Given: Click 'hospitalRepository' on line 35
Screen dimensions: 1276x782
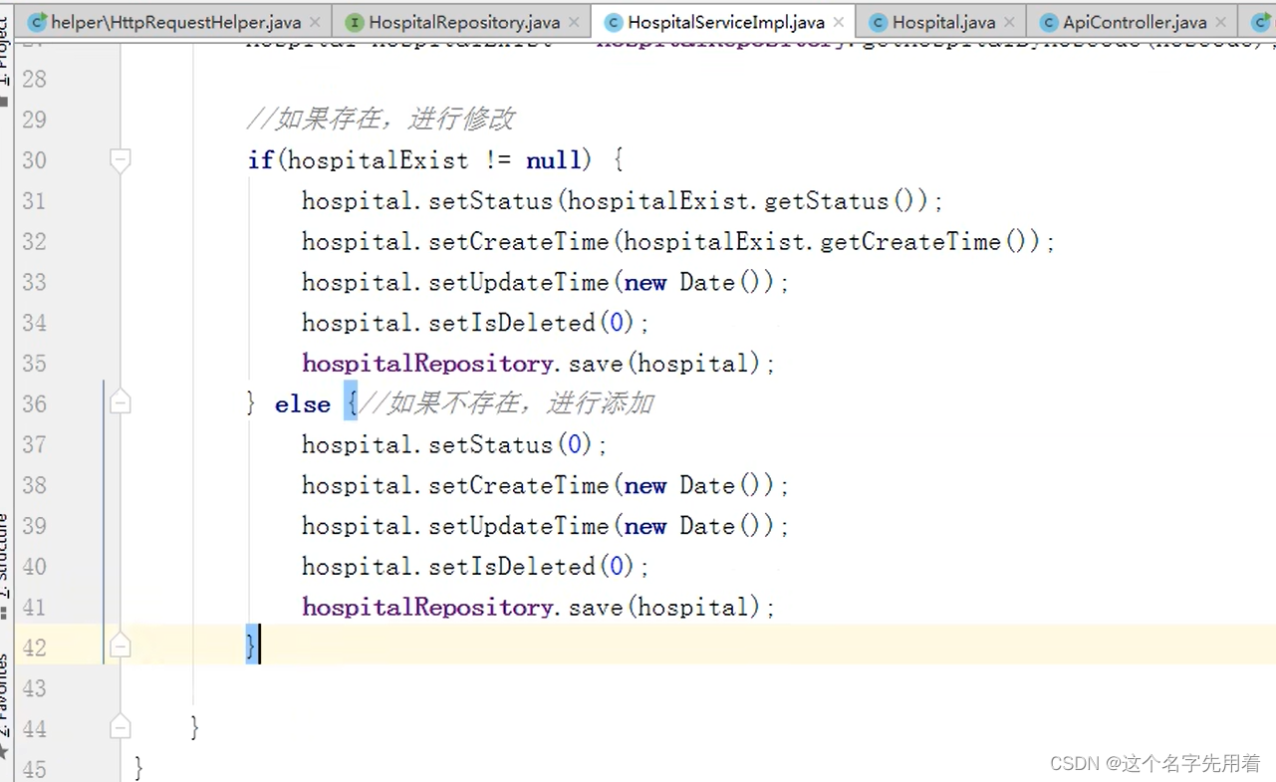Looking at the screenshot, I should pyautogui.click(x=427, y=364).
